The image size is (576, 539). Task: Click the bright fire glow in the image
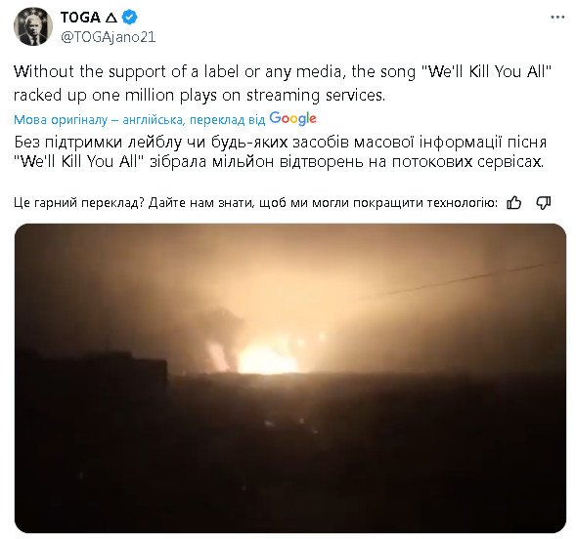(267, 357)
